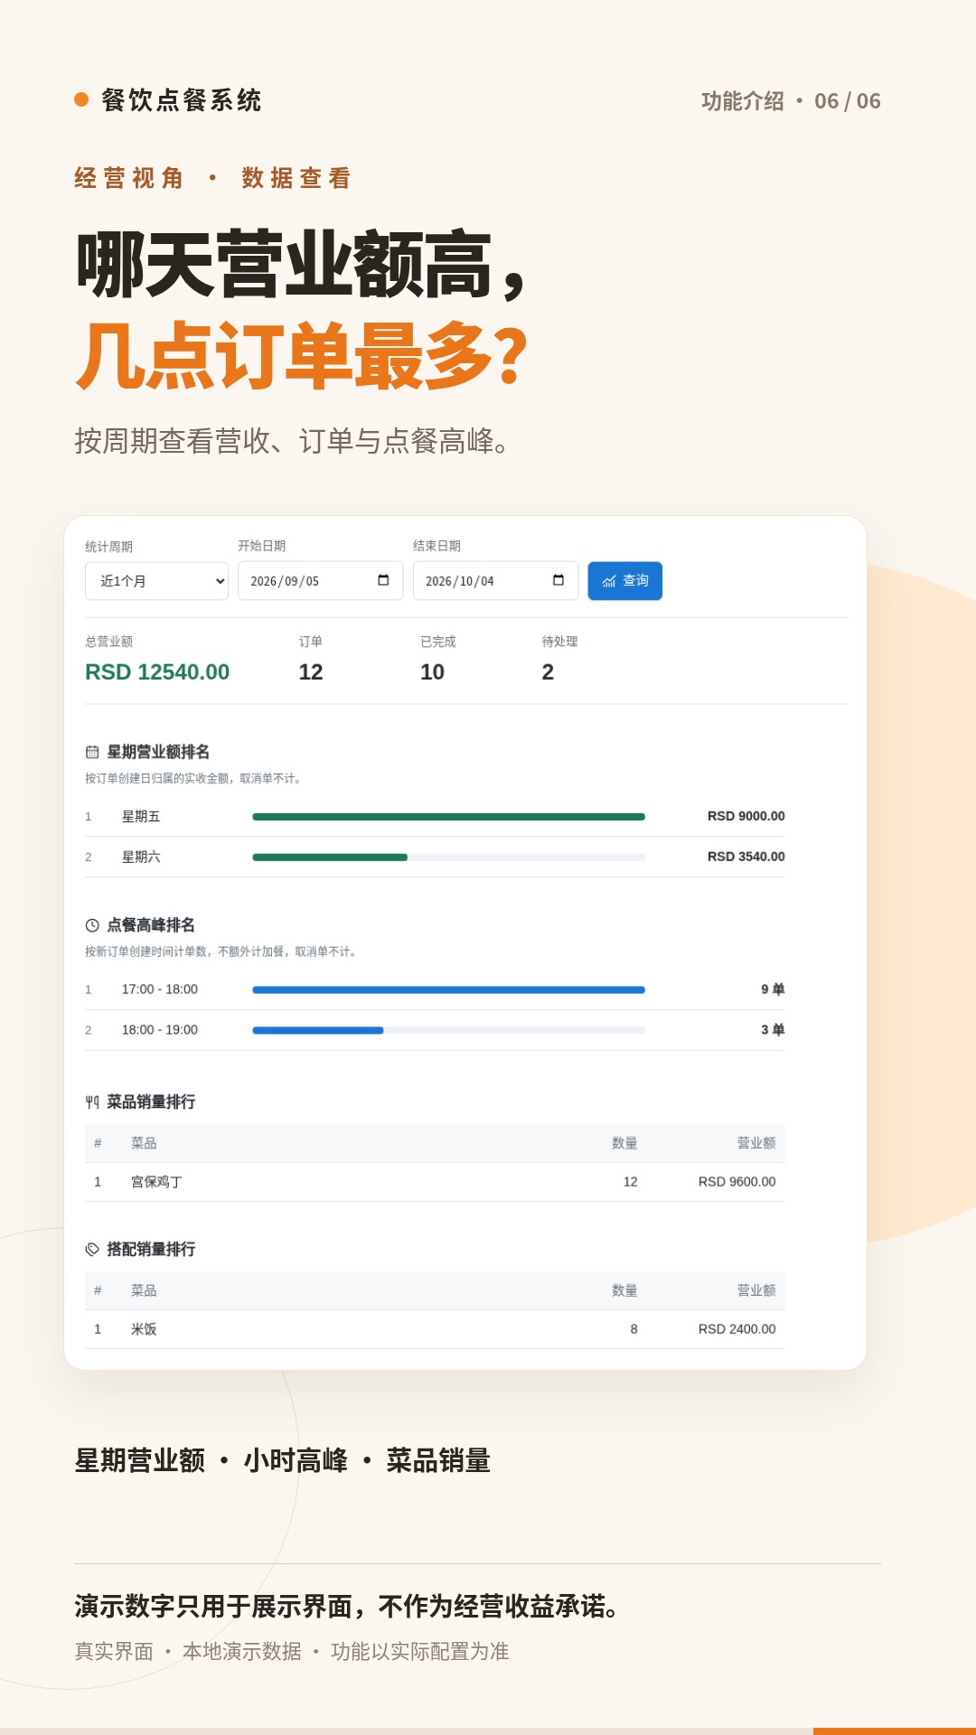The image size is (976, 1735).
Task: Select total revenue value RSD 12540.00
Action: [x=157, y=672]
